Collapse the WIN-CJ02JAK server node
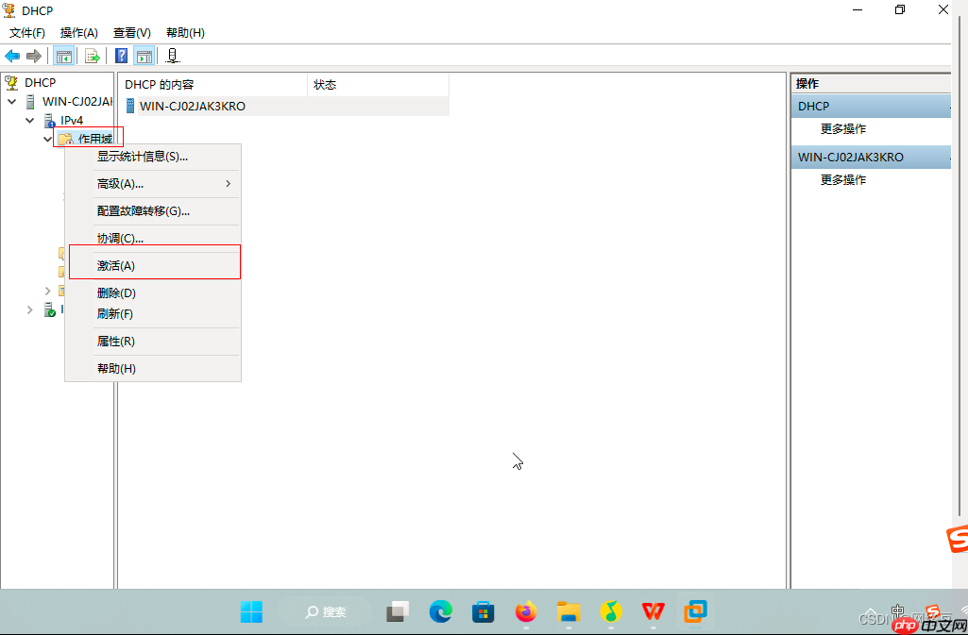The image size is (968, 635). pyautogui.click(x=12, y=101)
